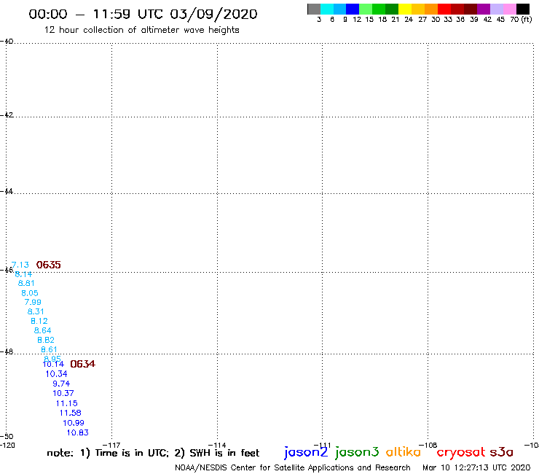Click the 10.83 wave height reading
This screenshot has height=474, width=539.
tap(78, 432)
